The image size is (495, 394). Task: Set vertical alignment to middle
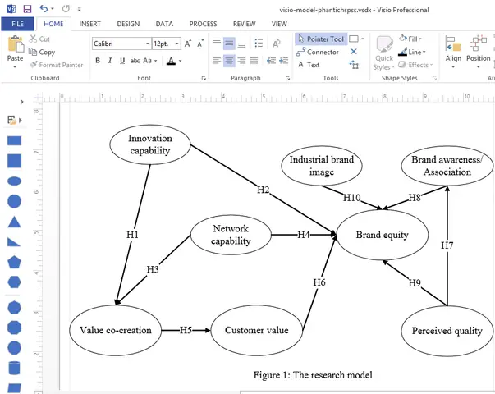pos(229,43)
